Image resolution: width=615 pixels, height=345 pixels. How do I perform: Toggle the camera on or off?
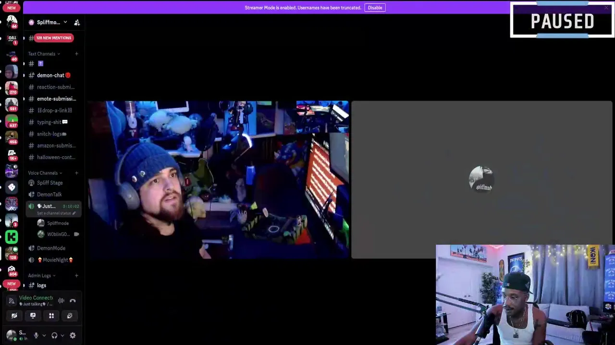(14, 315)
